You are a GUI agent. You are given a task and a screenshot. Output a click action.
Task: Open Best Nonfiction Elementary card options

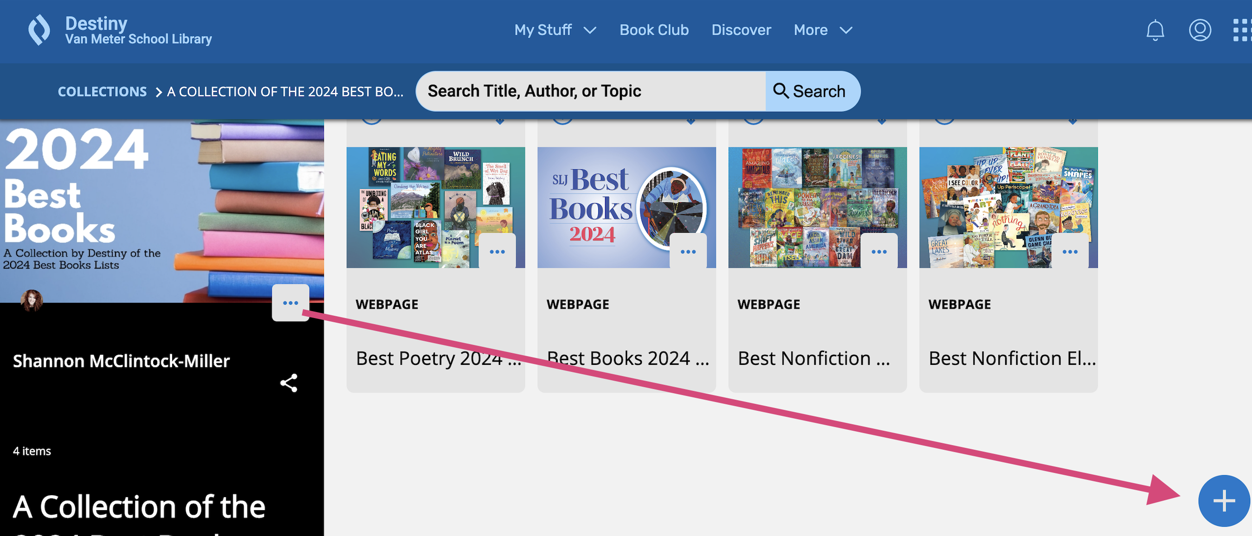point(1070,251)
